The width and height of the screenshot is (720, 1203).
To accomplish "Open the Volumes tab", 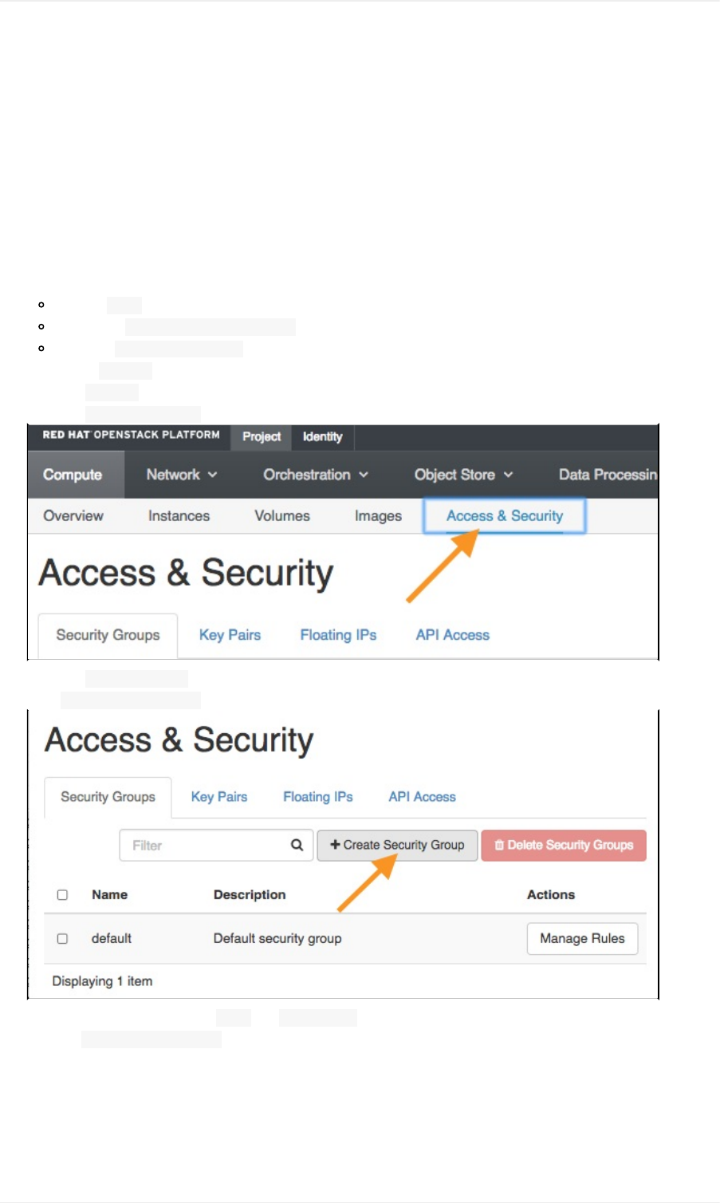I will 282,516.
